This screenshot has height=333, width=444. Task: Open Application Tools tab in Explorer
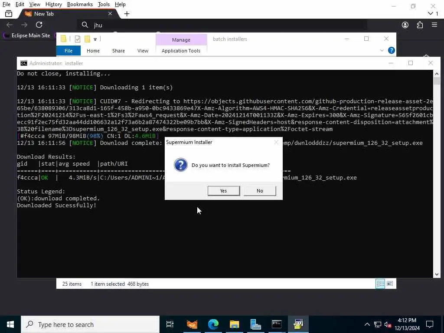[x=181, y=51]
